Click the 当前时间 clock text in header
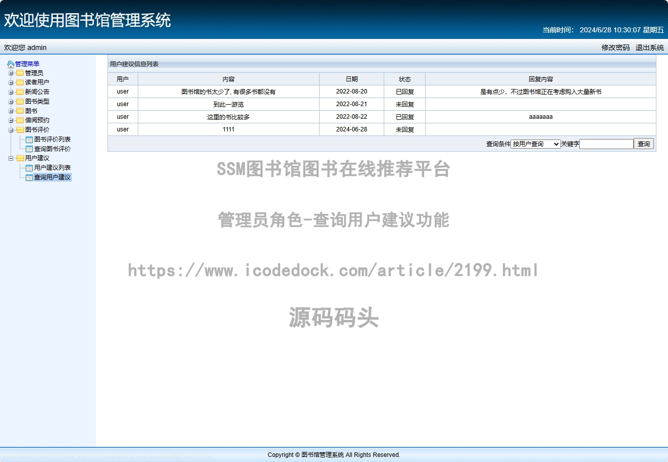668x462 pixels. tap(603, 30)
